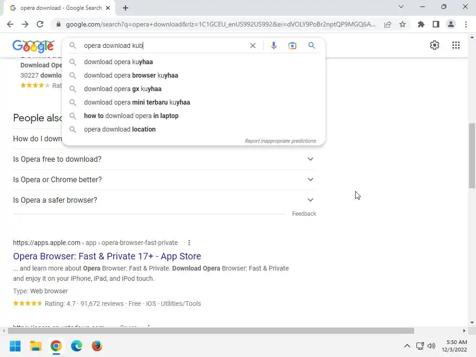Go to Google home via the logo
Screen dimensions: 476x357
[33, 46]
